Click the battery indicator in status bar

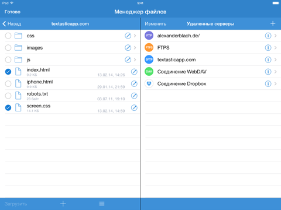pos(276,3)
